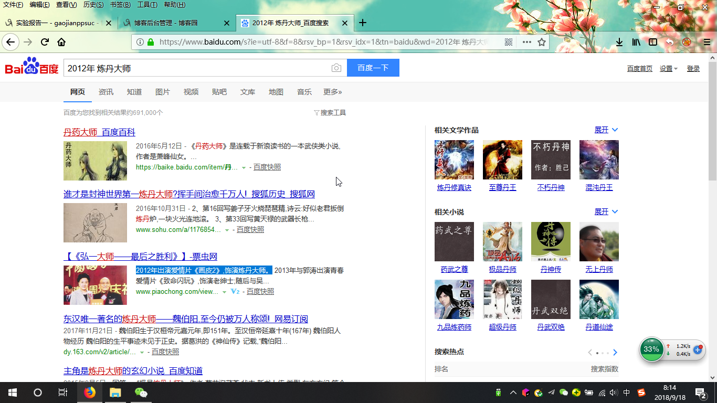Image resolution: width=717 pixels, height=403 pixels.
Task: Close the 博客后台管理 tab
Action: [227, 23]
